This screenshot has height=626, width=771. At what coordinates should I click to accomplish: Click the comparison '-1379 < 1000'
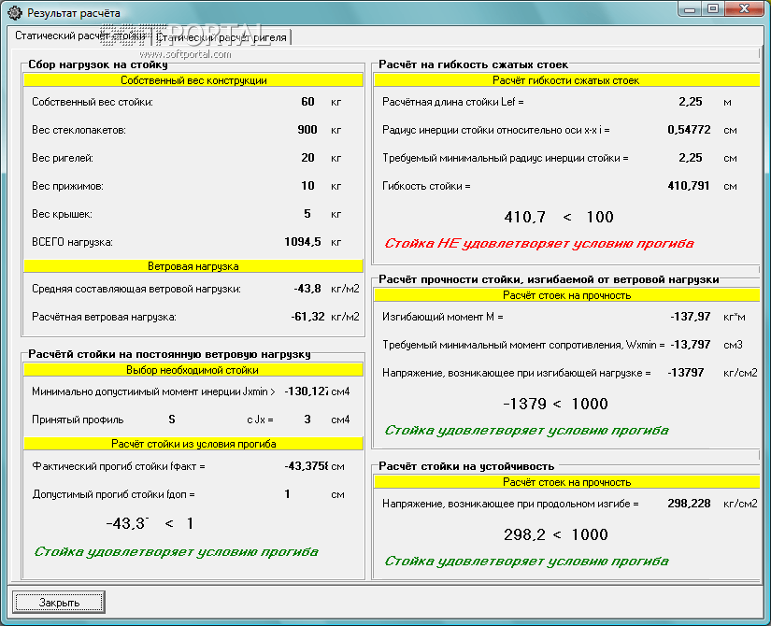coord(556,405)
